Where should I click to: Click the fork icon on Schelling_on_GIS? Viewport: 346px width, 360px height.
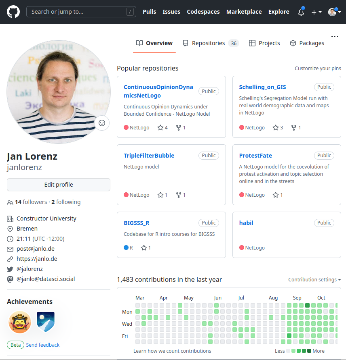[293, 127]
